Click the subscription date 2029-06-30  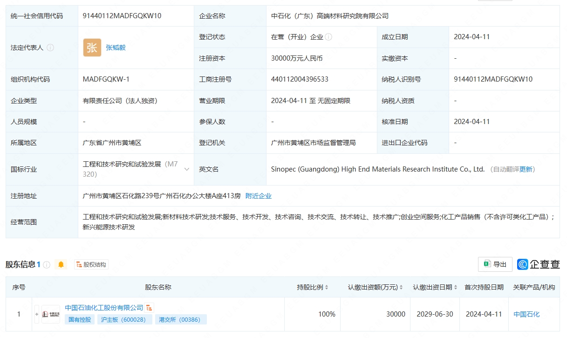pos(435,314)
